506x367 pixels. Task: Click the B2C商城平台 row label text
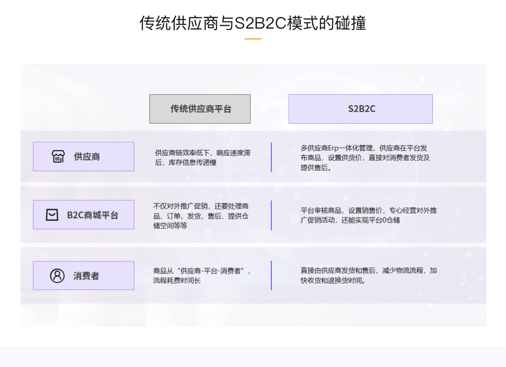click(93, 215)
